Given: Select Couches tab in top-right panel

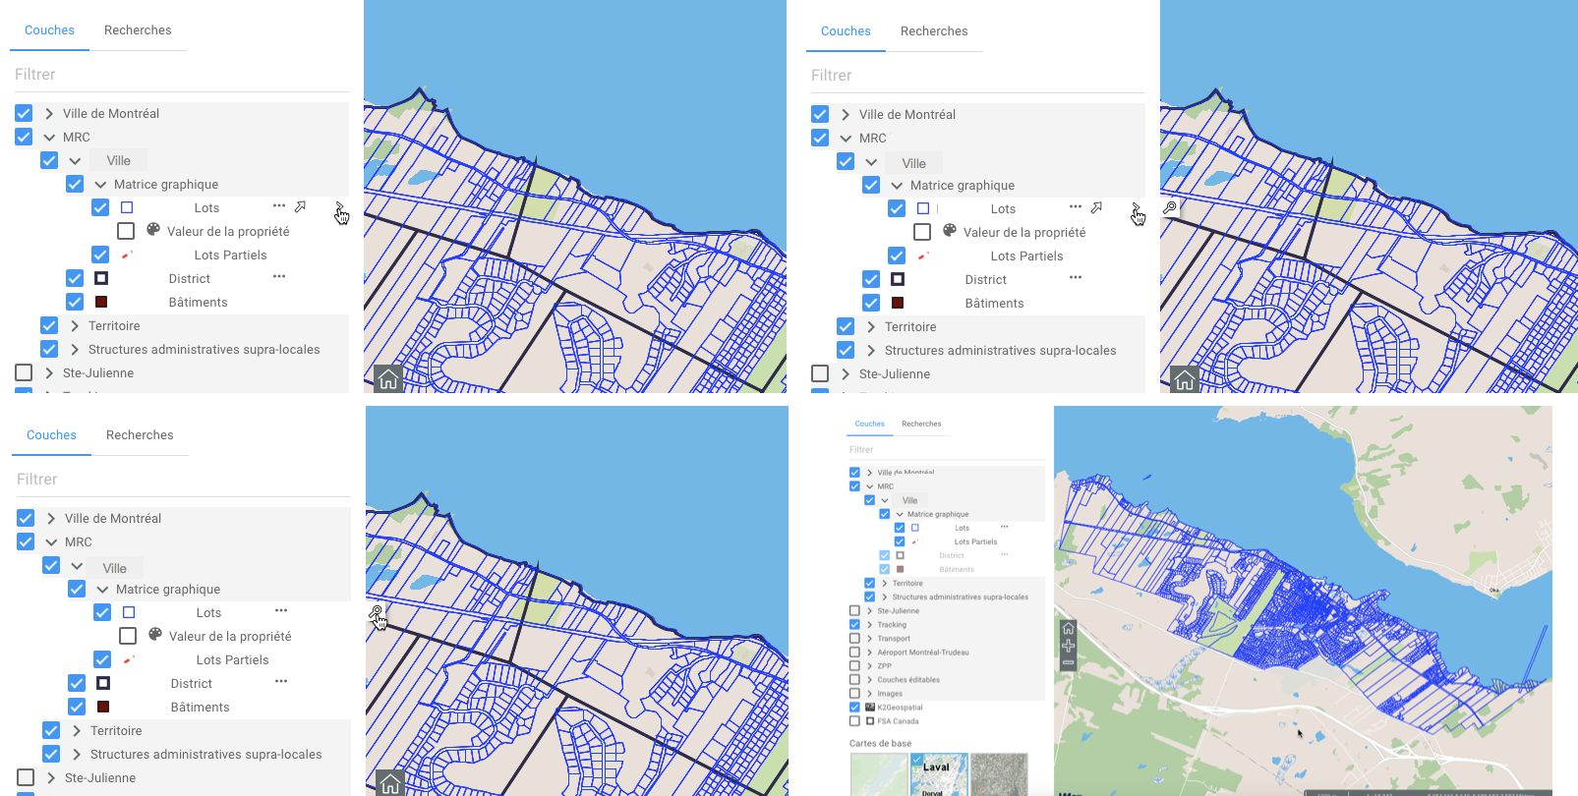Looking at the screenshot, I should coord(846,31).
